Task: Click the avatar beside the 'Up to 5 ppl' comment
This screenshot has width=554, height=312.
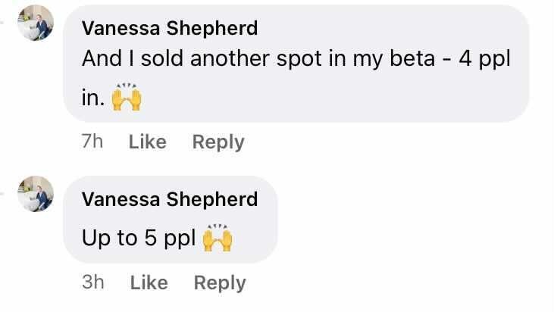Action: (36, 194)
